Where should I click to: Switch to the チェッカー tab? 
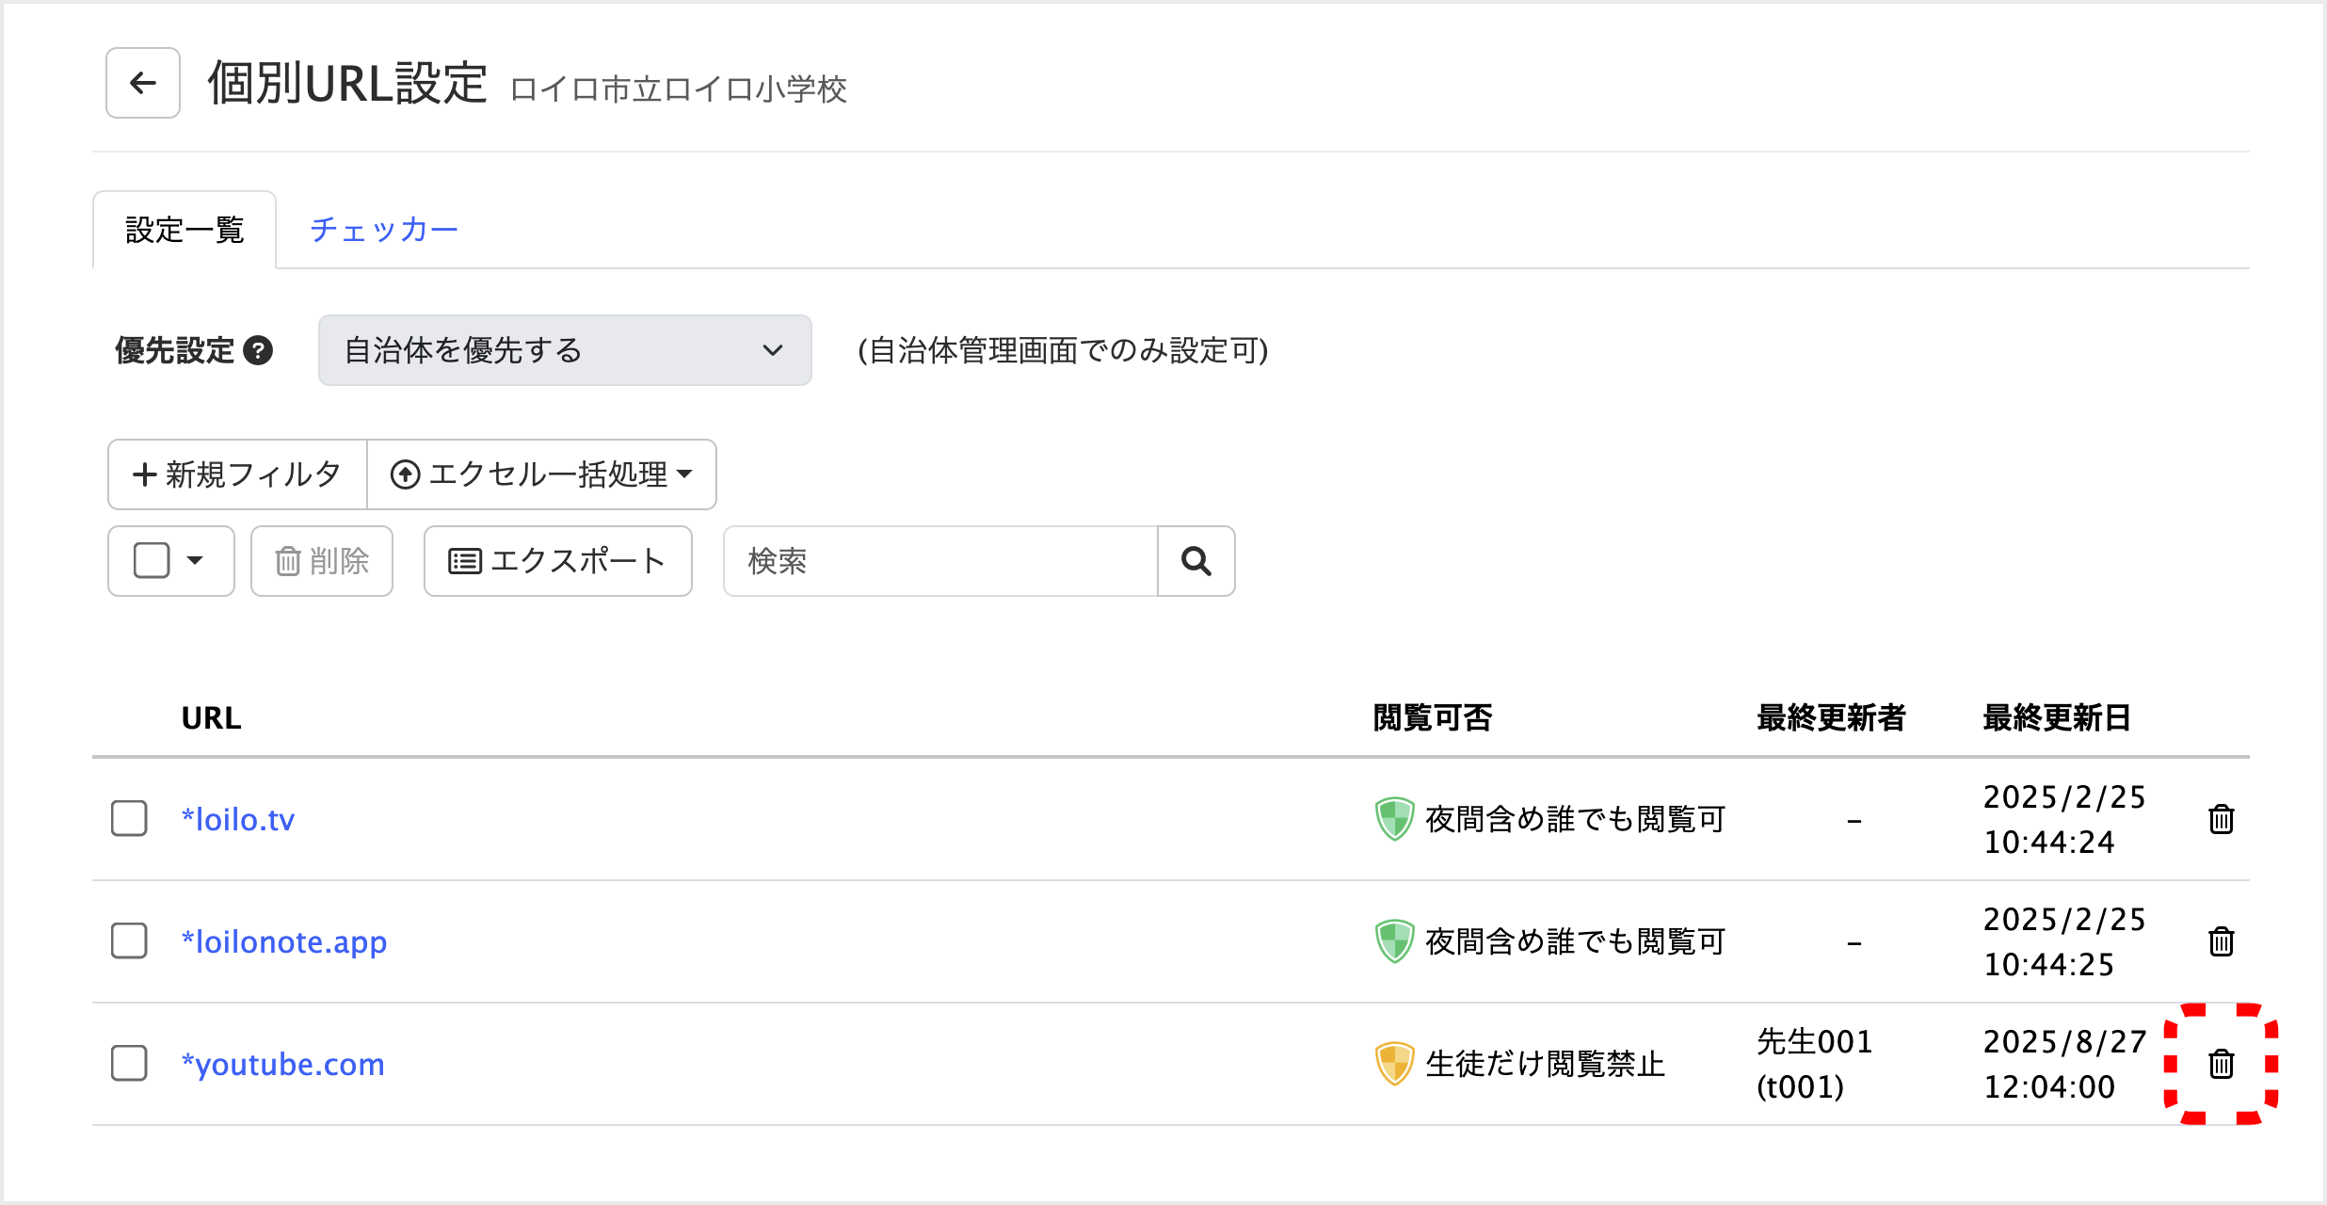384,230
